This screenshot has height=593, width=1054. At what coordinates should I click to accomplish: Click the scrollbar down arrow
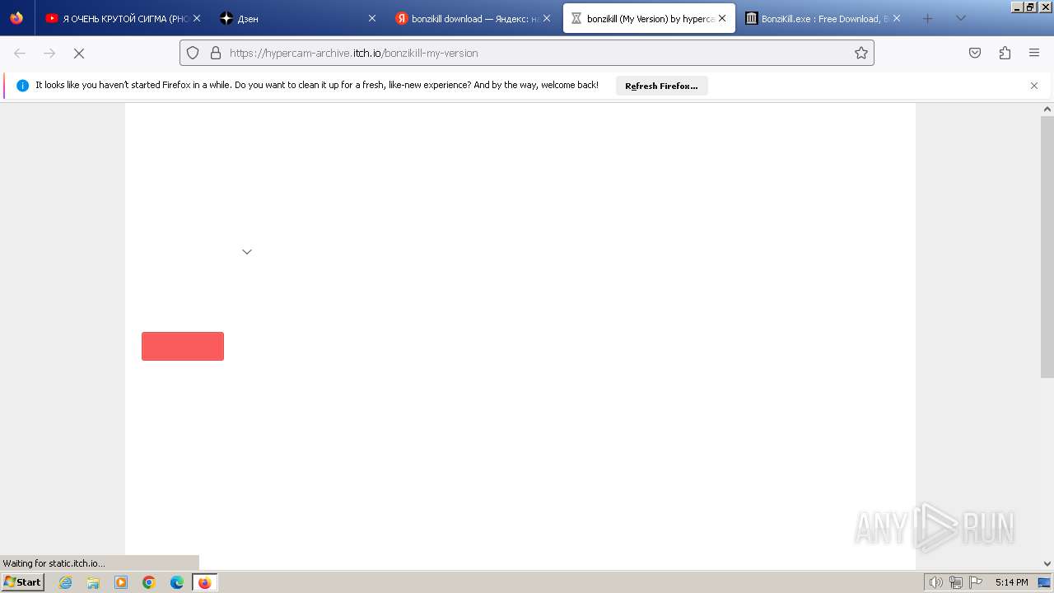click(x=1047, y=564)
